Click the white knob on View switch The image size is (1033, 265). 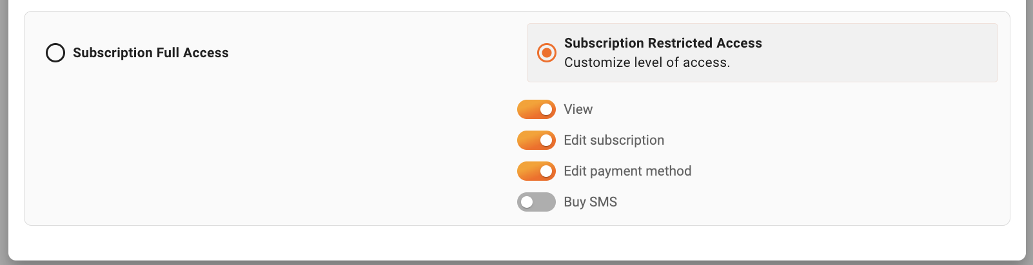(x=546, y=109)
